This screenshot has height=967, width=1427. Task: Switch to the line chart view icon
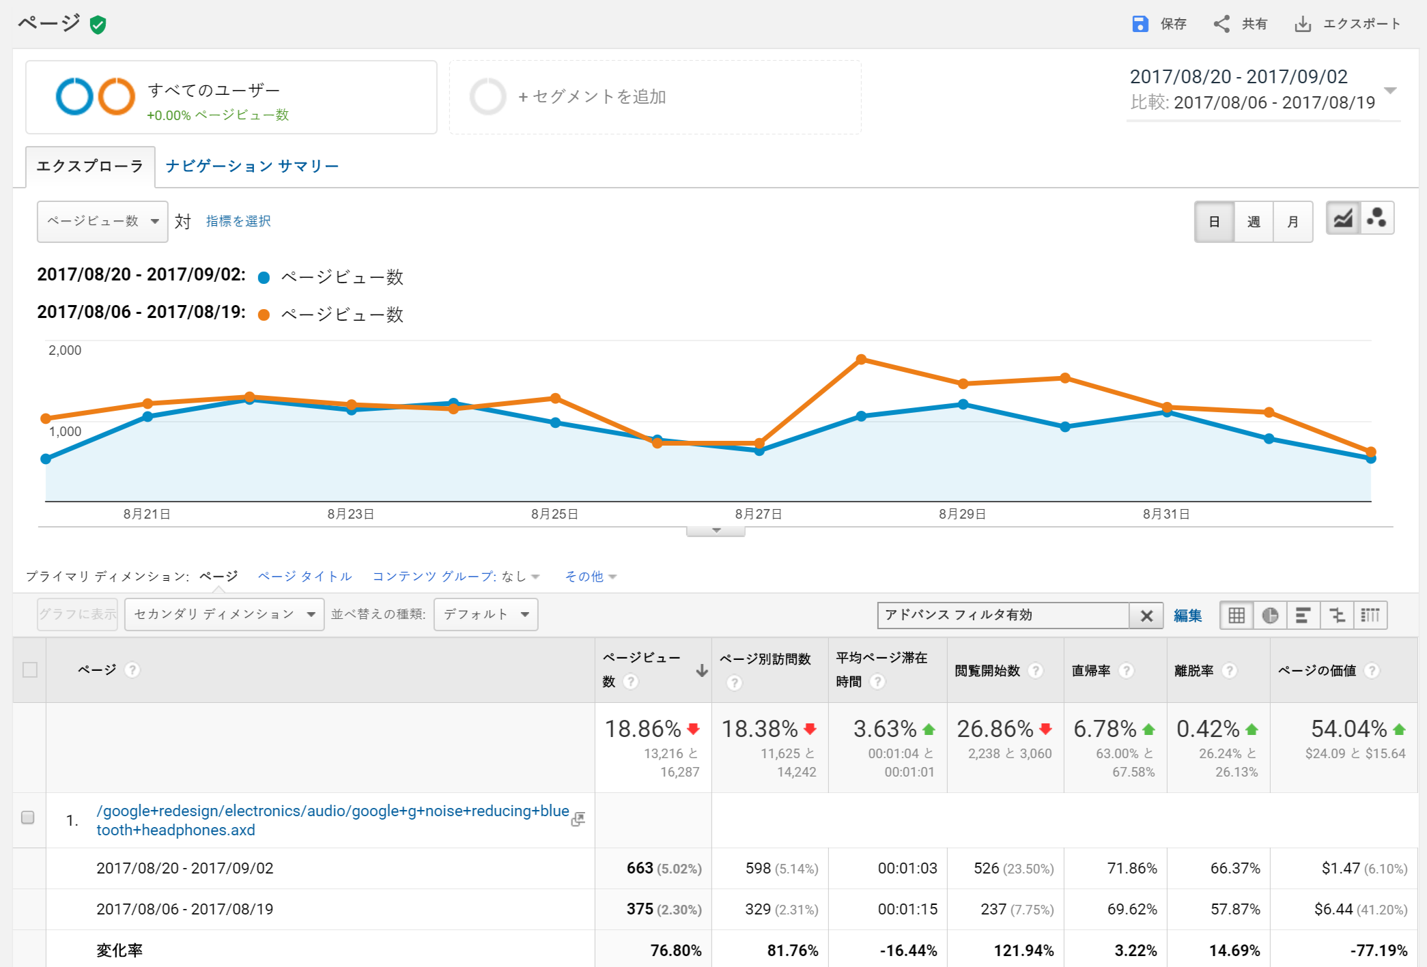pyautogui.click(x=1343, y=219)
